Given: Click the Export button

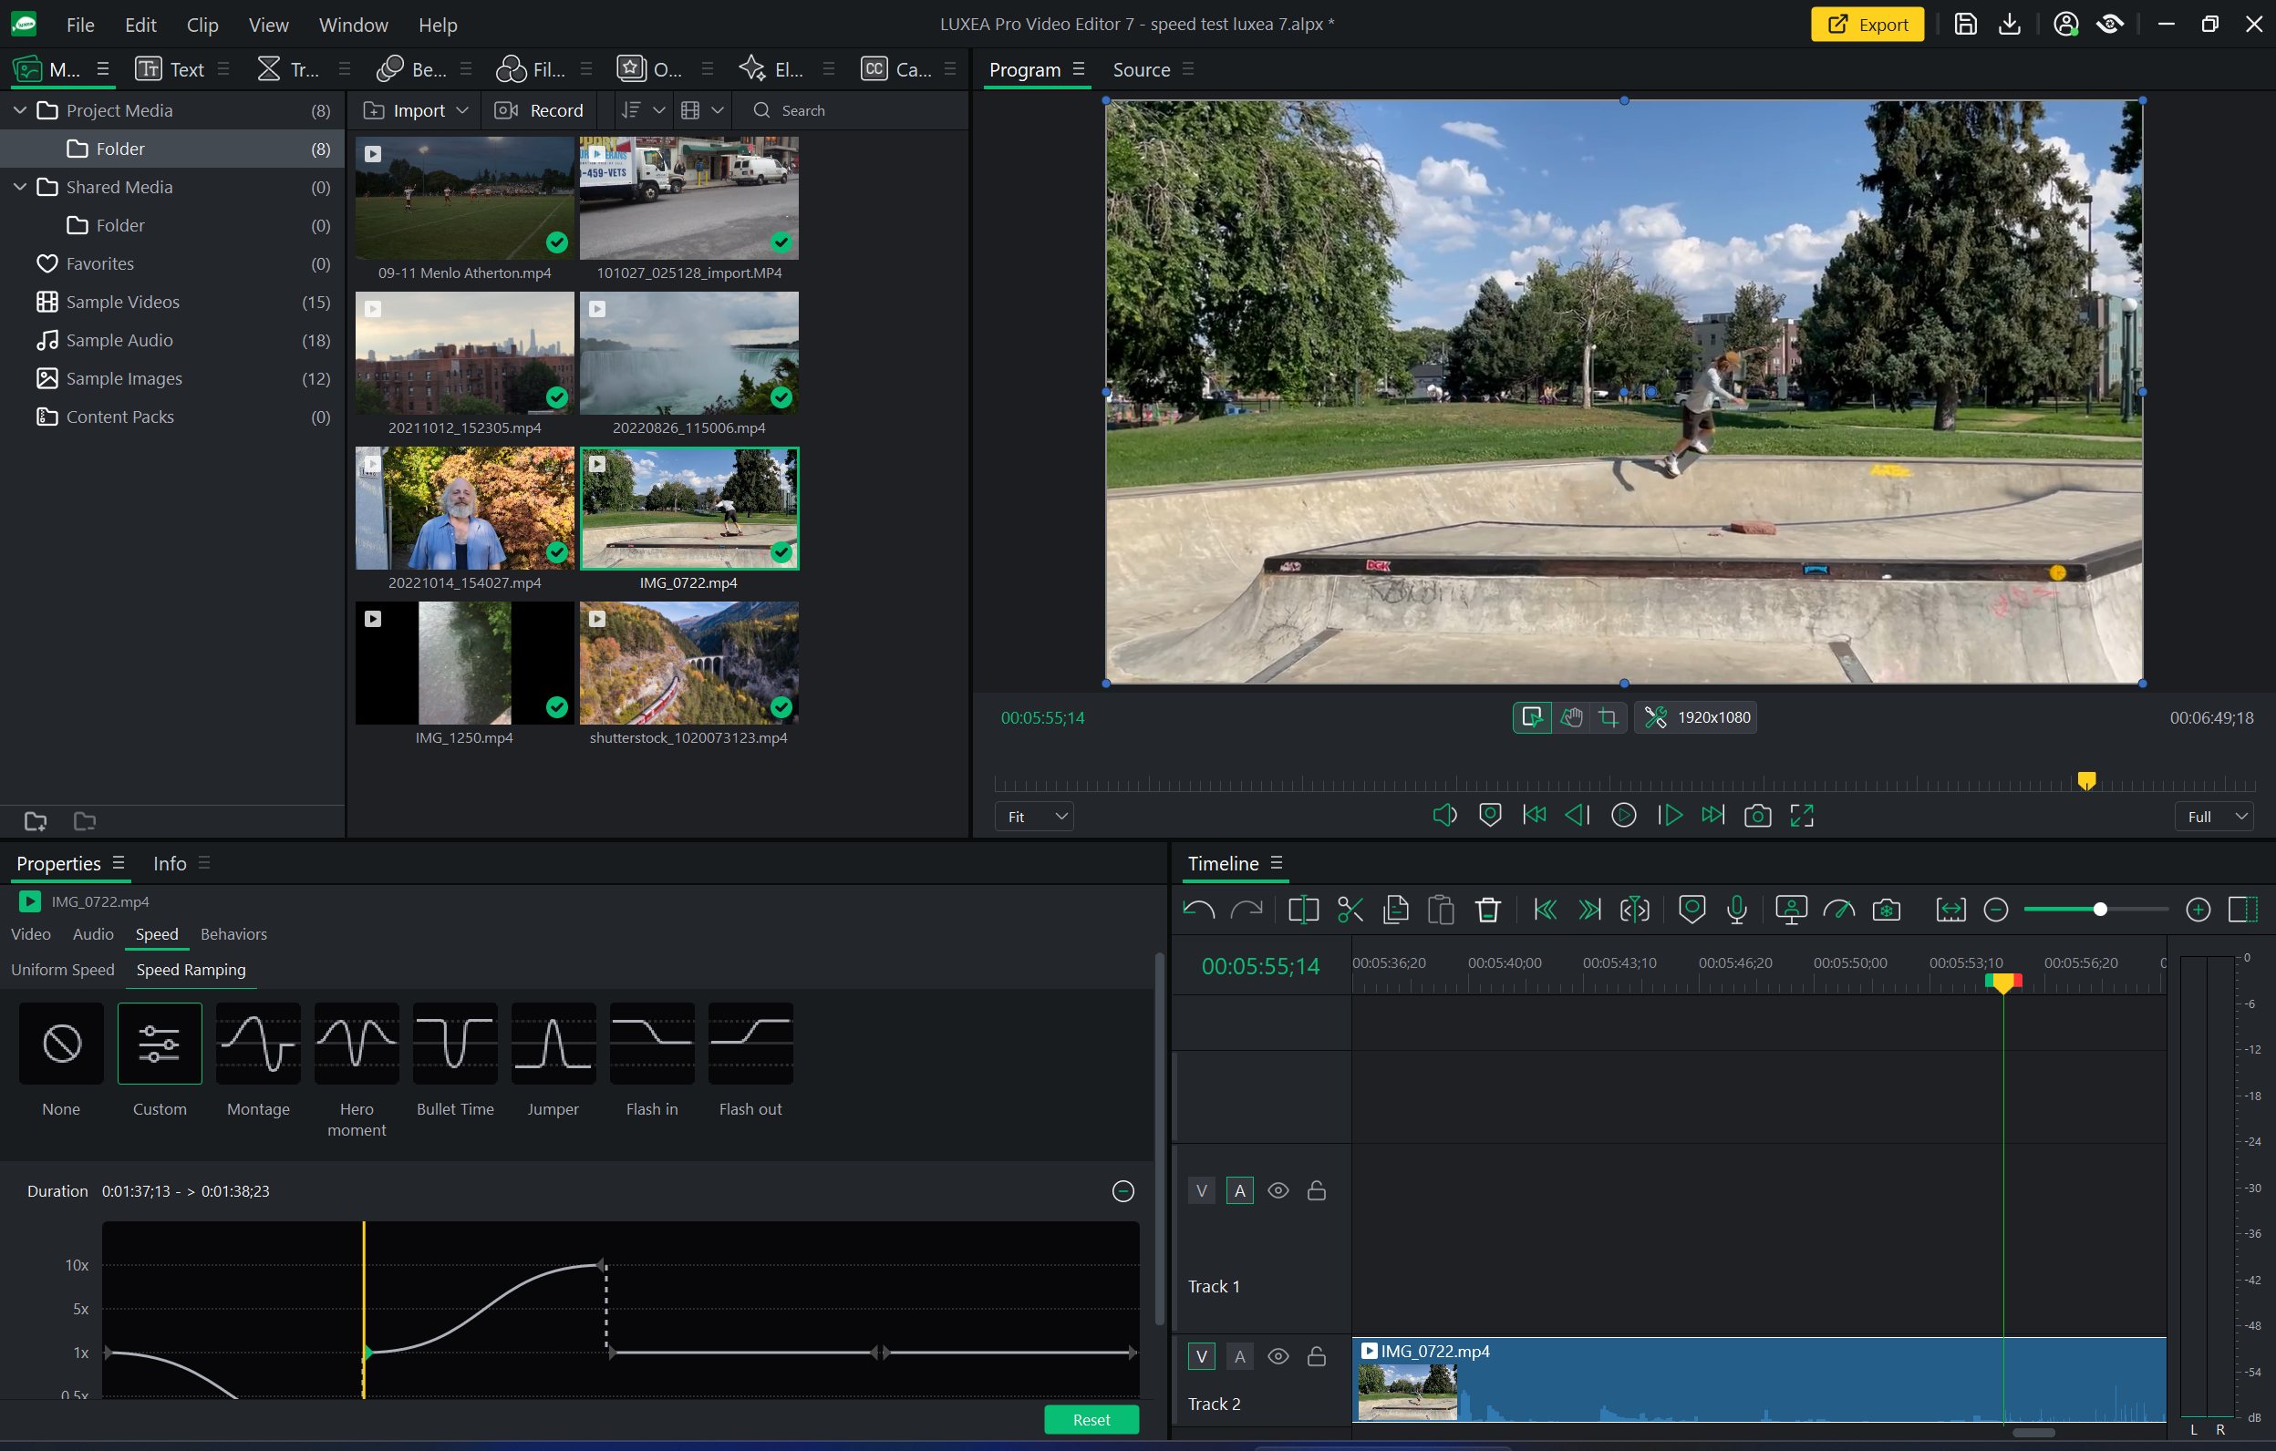Looking at the screenshot, I should point(1867,24).
